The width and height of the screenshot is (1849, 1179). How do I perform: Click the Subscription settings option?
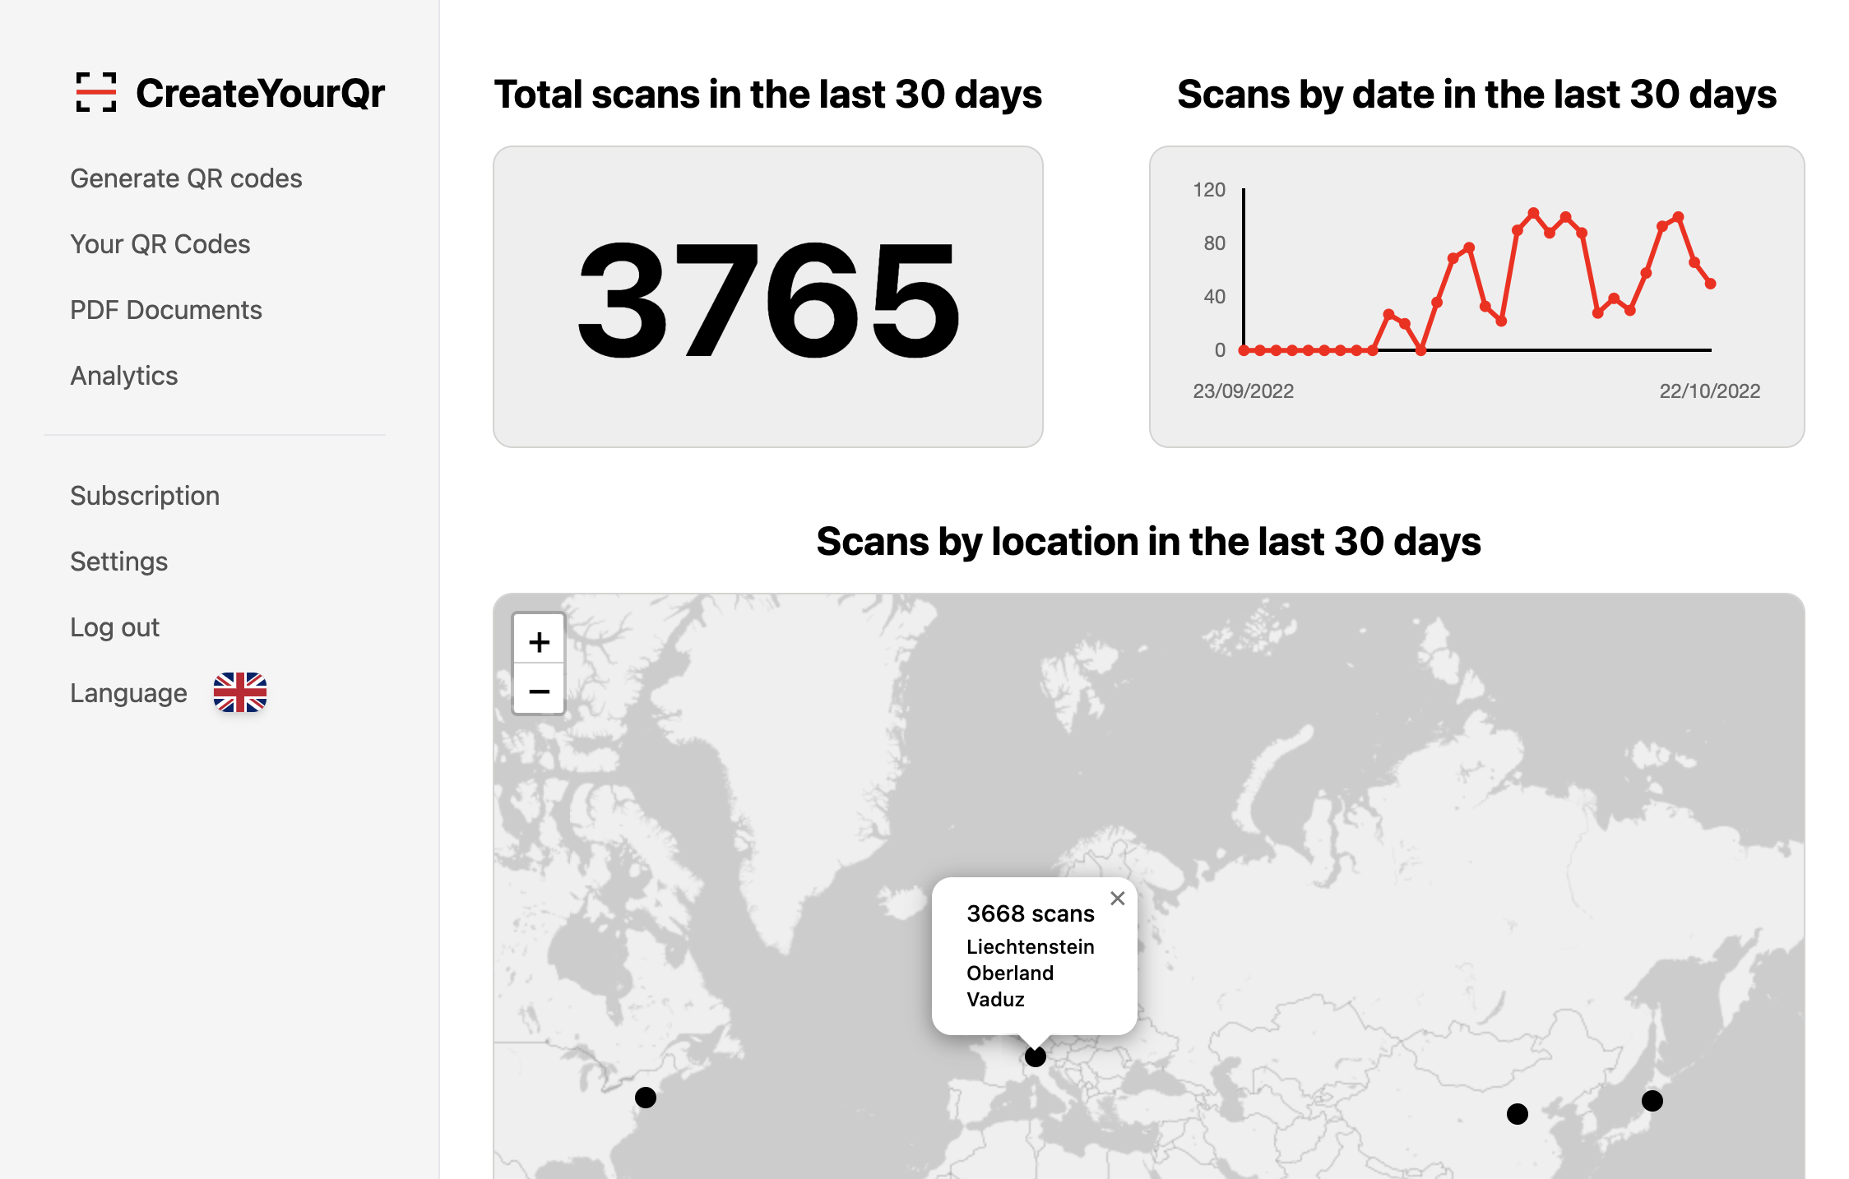point(144,494)
